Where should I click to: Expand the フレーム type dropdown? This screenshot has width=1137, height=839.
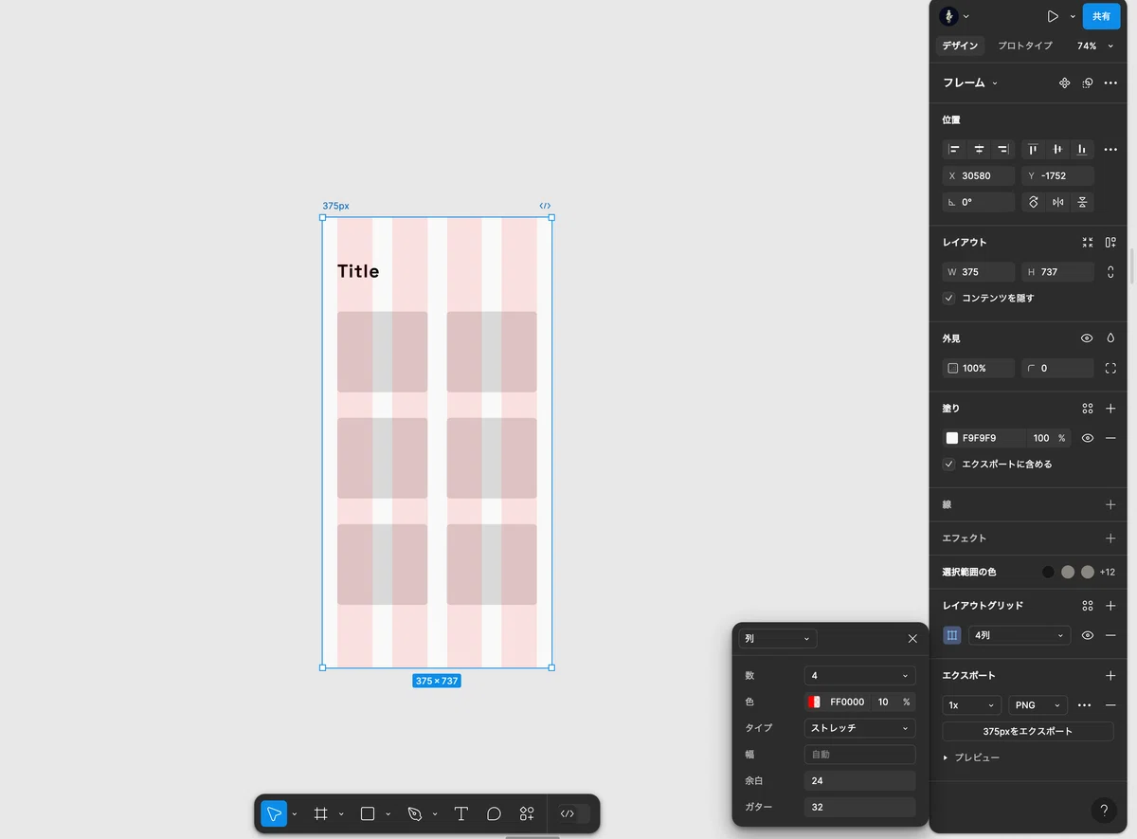(x=970, y=83)
